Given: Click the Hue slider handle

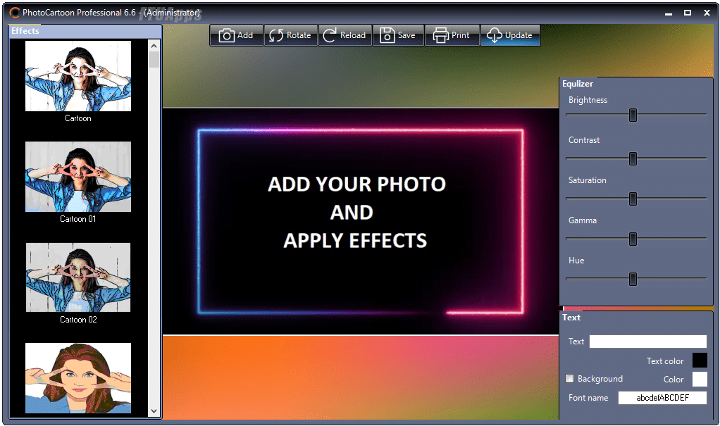Looking at the screenshot, I should (x=633, y=279).
